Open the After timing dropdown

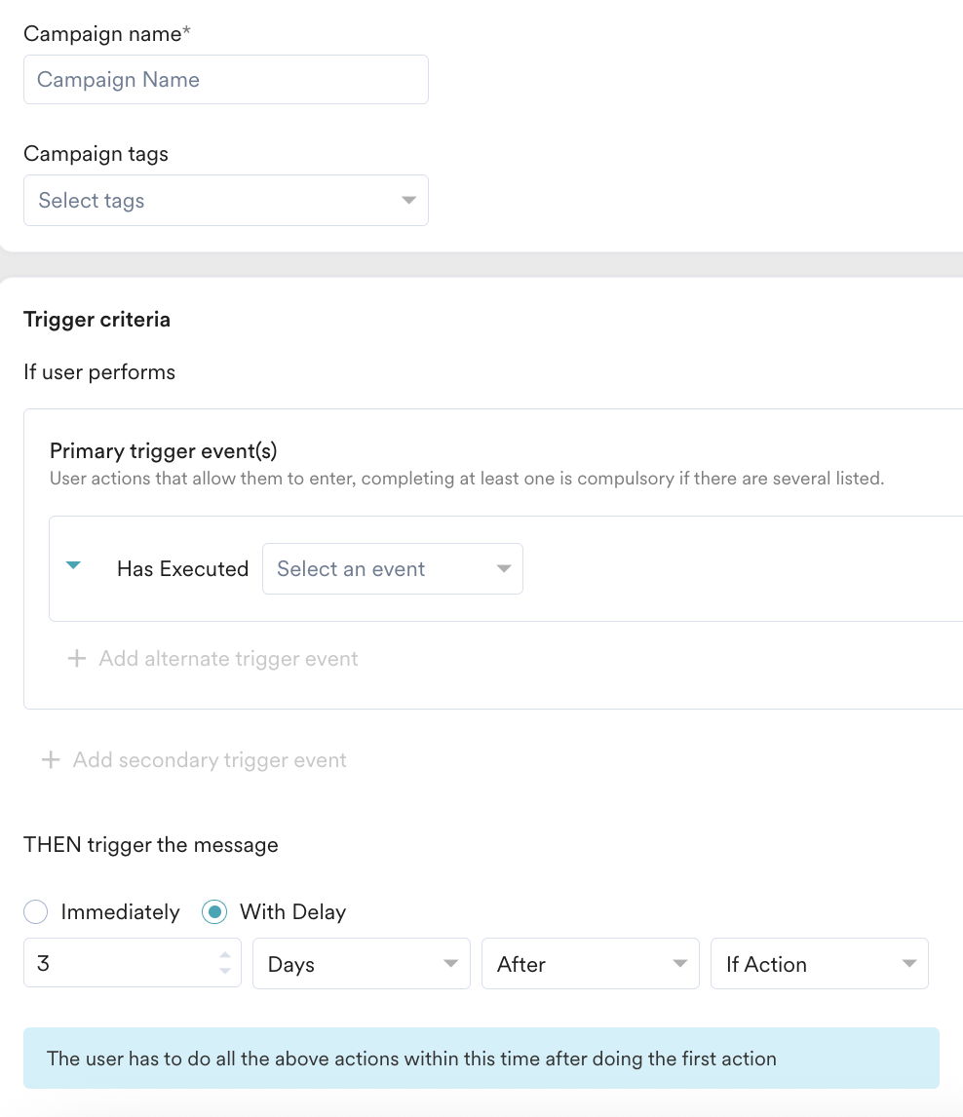tap(591, 963)
